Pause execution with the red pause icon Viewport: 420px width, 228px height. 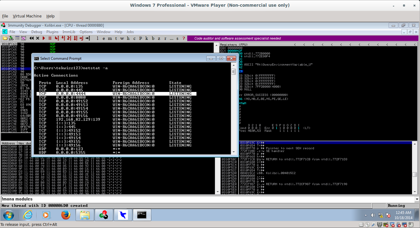[50, 38]
